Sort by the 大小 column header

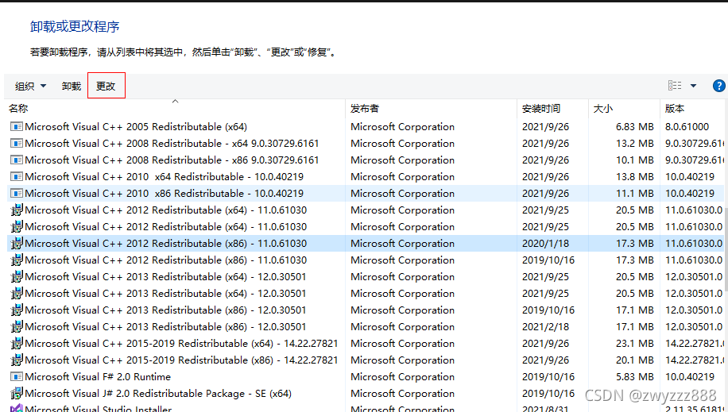click(x=603, y=109)
